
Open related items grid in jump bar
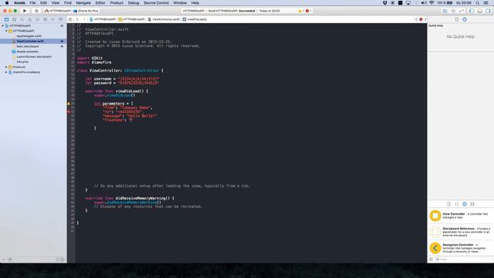coord(70,19)
